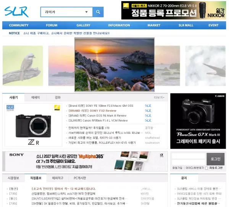Image resolution: width=229 pixels, height=207 pixels.
Task: Open the FORUM menu
Action: point(52,25)
